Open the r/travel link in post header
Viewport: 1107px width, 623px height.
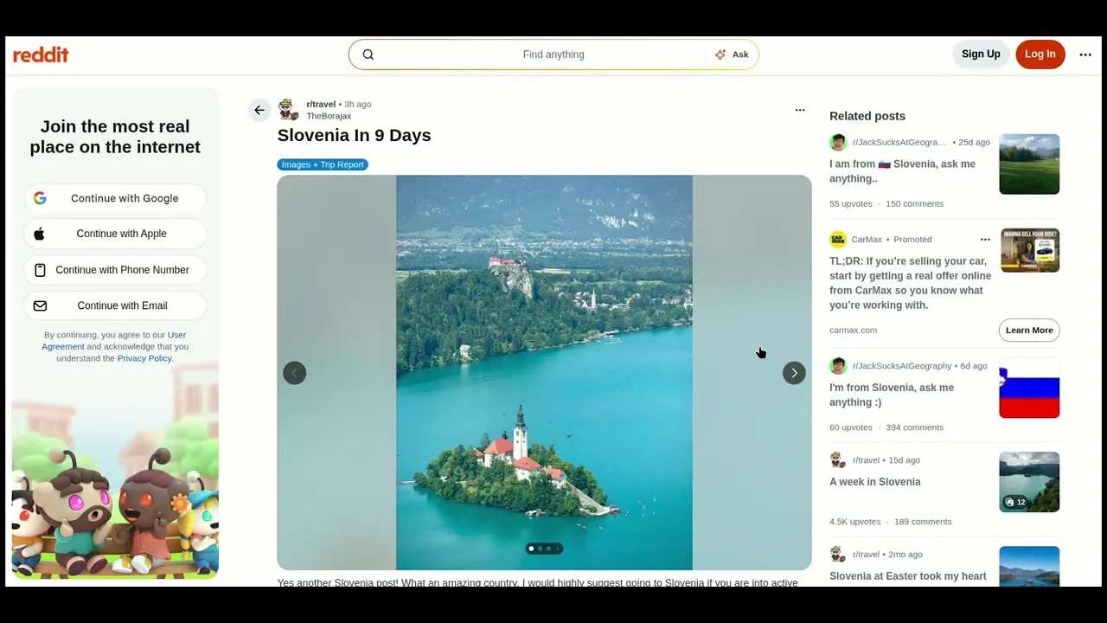point(321,104)
